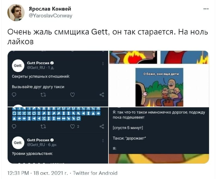Click the 12:31 PM tweet timestamp

point(18,173)
